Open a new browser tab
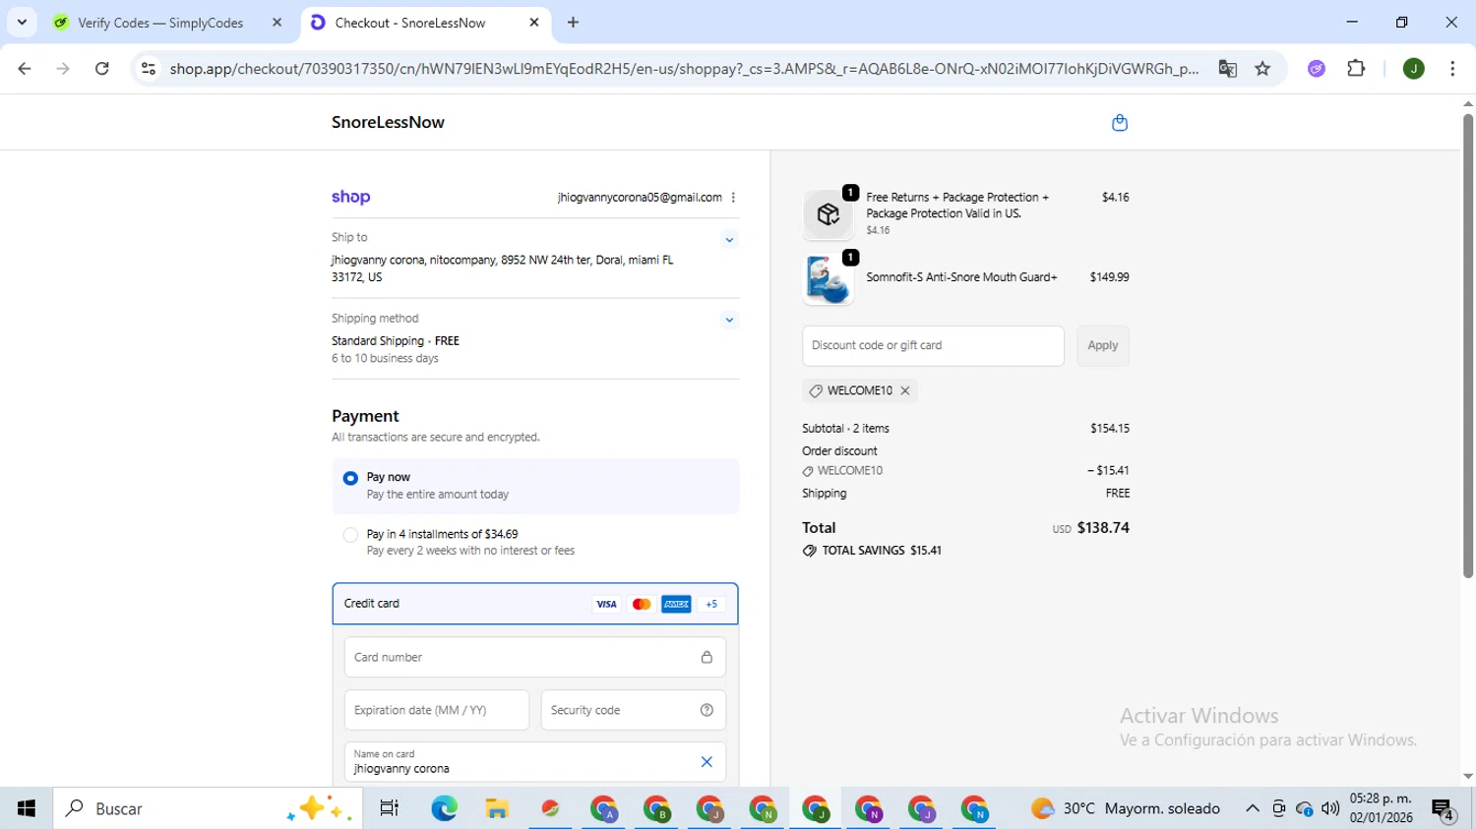 pos(574,23)
